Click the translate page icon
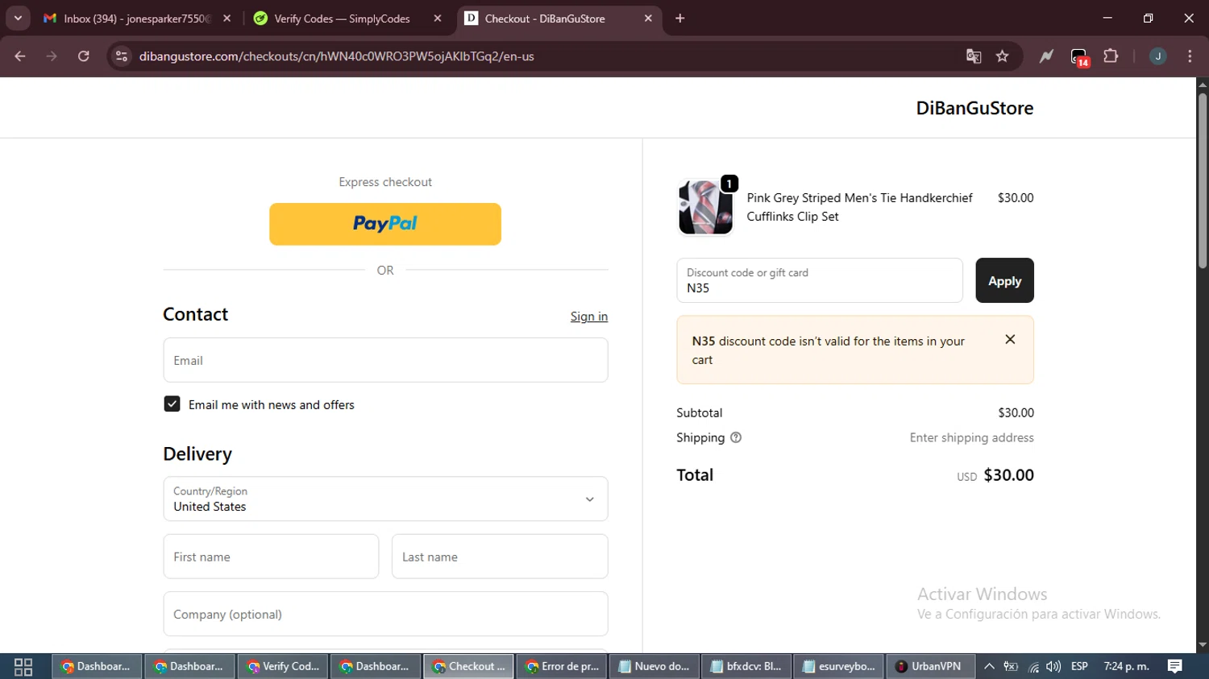1209x679 pixels. pyautogui.click(x=974, y=56)
